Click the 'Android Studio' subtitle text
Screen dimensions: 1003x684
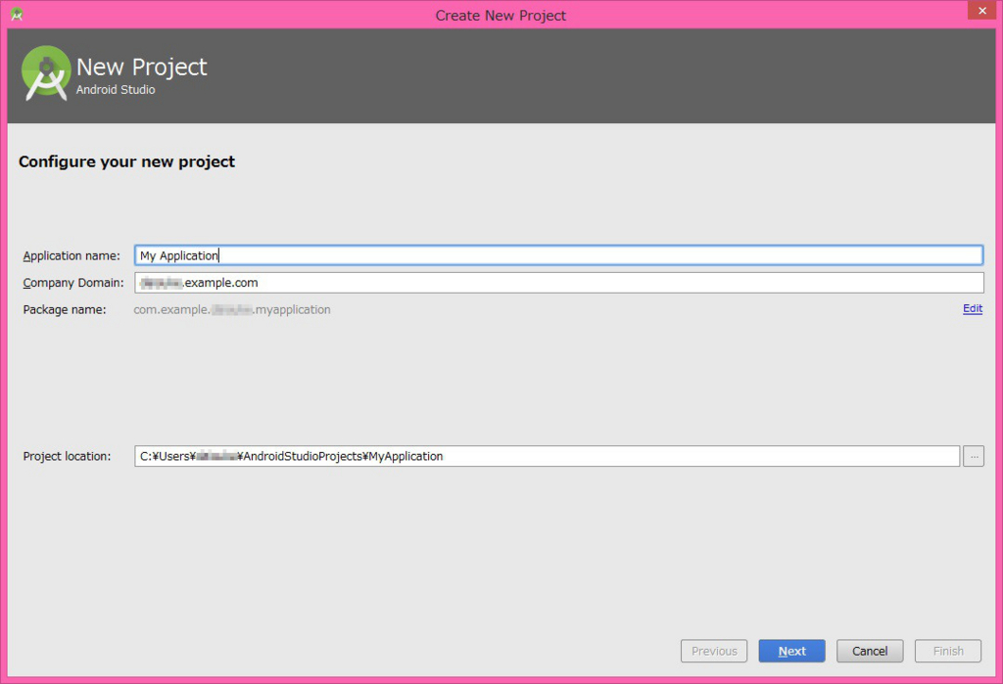coord(116,90)
